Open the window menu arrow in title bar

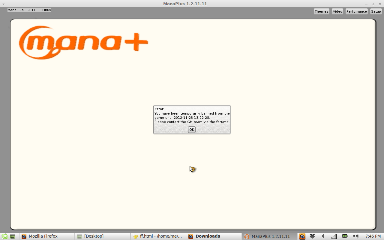click(x=4, y=4)
